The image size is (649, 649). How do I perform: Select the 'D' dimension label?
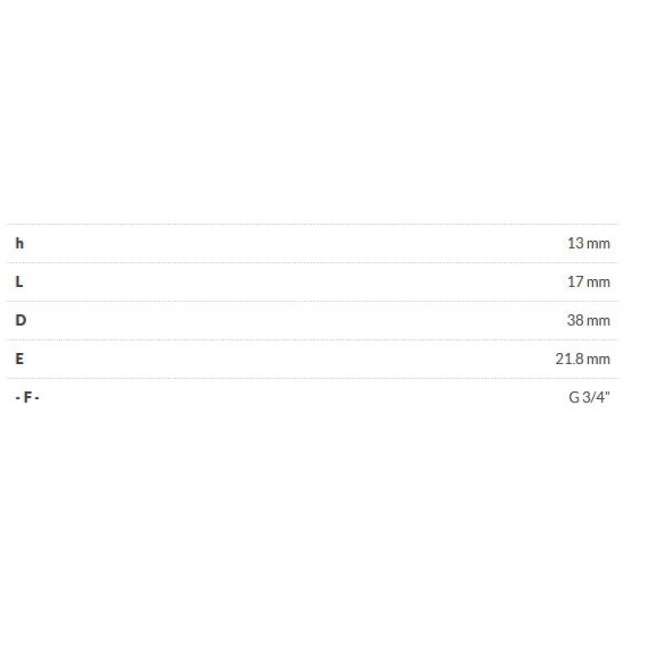[20, 320]
